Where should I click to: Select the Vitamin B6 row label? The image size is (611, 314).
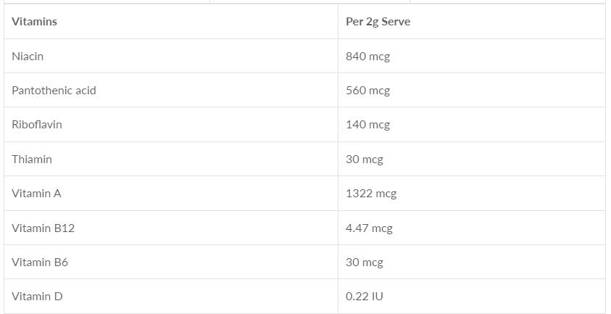pos(40,262)
